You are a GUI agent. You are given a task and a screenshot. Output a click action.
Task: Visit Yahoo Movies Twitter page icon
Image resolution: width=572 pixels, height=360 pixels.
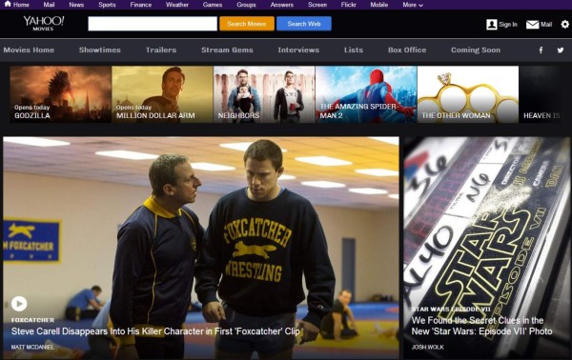point(561,50)
